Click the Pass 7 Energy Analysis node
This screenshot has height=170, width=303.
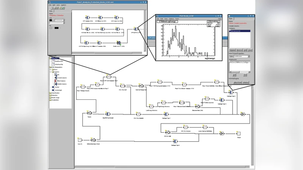[x=83, y=87]
